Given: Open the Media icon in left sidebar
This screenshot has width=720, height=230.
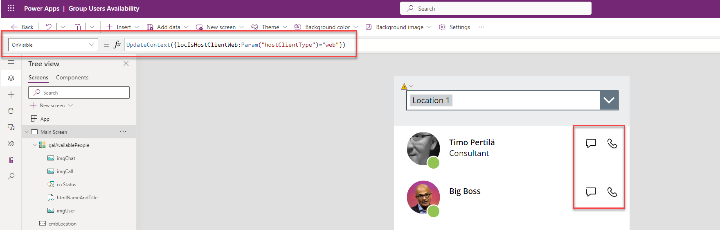Looking at the screenshot, I should point(11,127).
